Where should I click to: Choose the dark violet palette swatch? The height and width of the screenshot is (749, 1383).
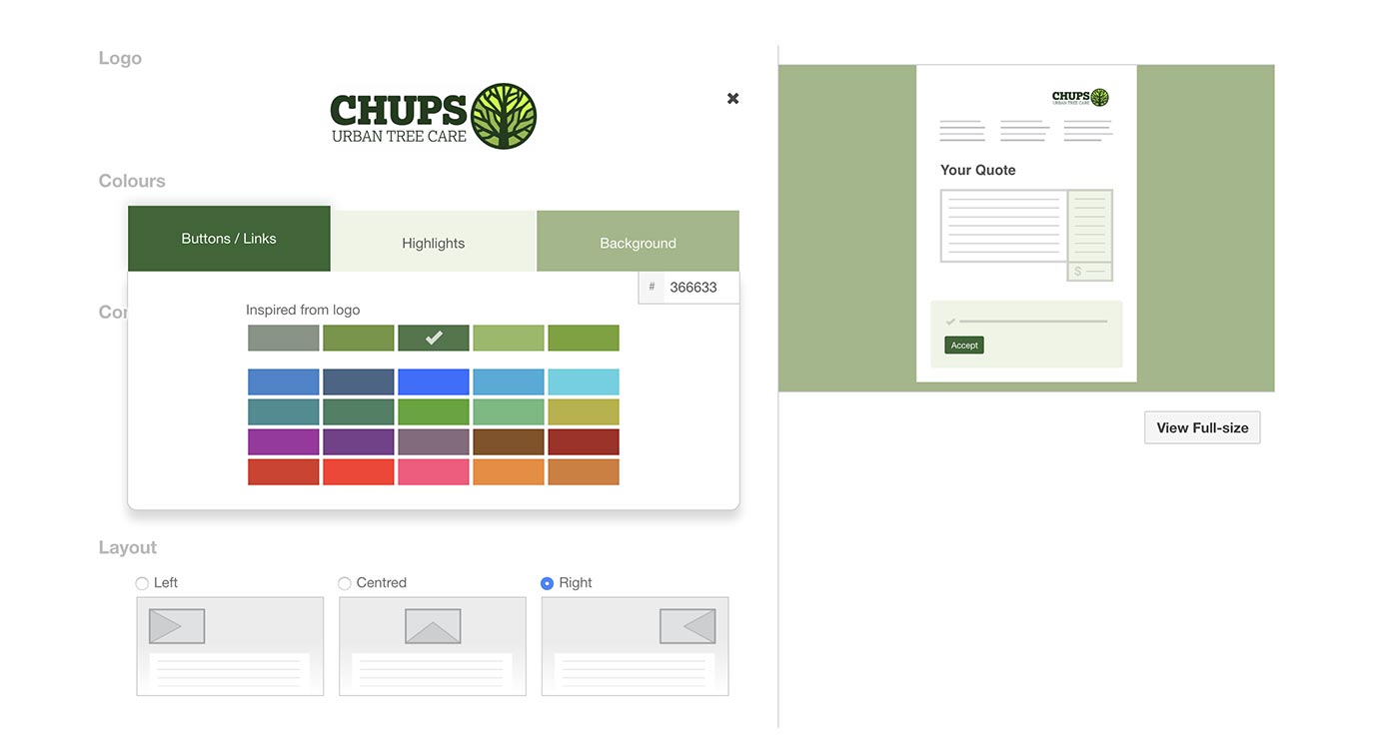coord(359,442)
